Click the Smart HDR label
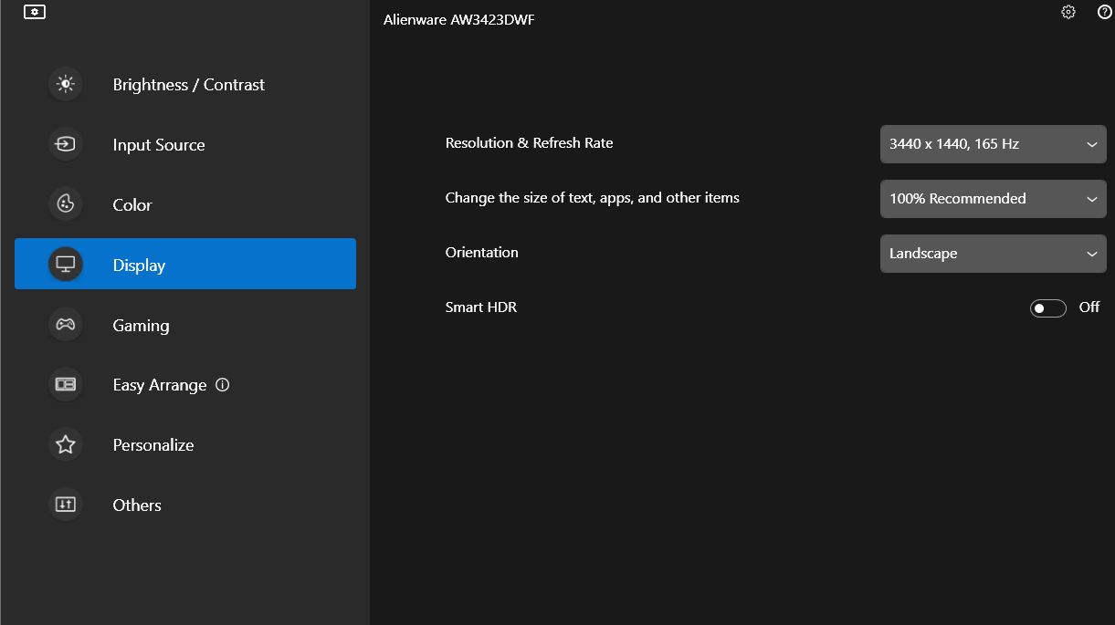 click(x=481, y=307)
